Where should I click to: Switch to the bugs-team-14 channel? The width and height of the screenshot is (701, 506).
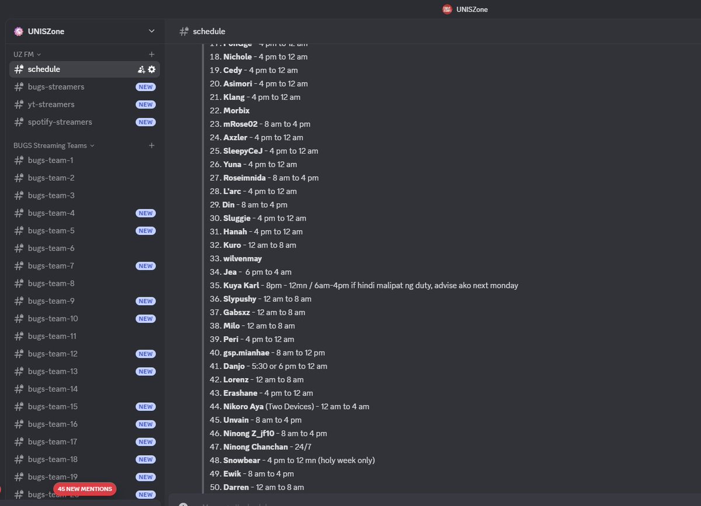[85, 389]
